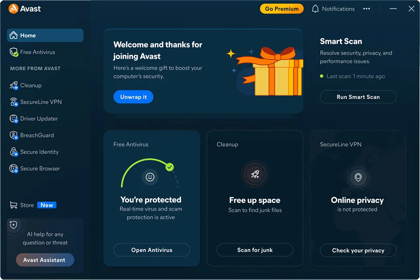
Task: Open Driver Updater from the sidebar
Action: 45,119
